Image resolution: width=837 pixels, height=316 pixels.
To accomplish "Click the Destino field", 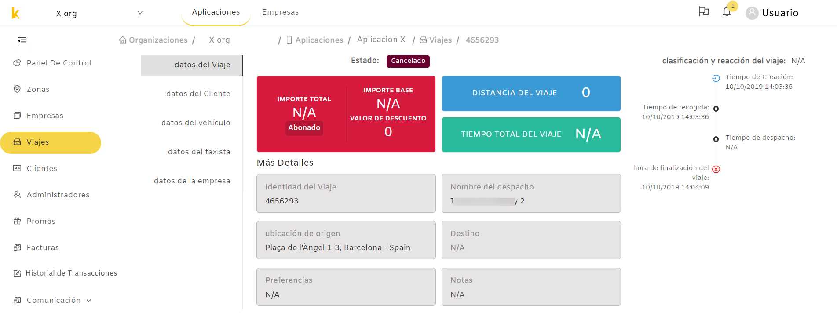I will click(x=531, y=240).
